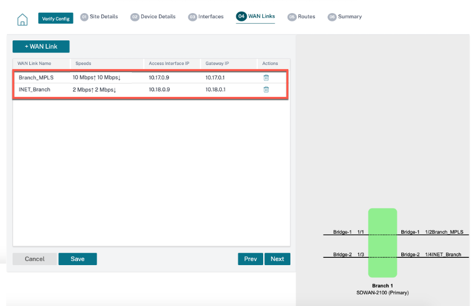Select the INET_Branch link name
Viewport: 472px width, 306px height.
coord(35,90)
